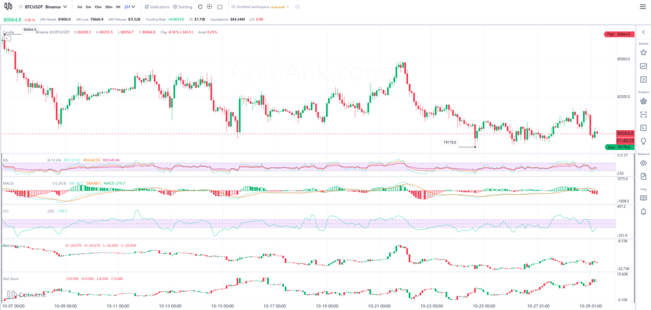Click the CoinAnk logo in the header
The image size is (651, 310).
pyautogui.click(x=8, y=7)
